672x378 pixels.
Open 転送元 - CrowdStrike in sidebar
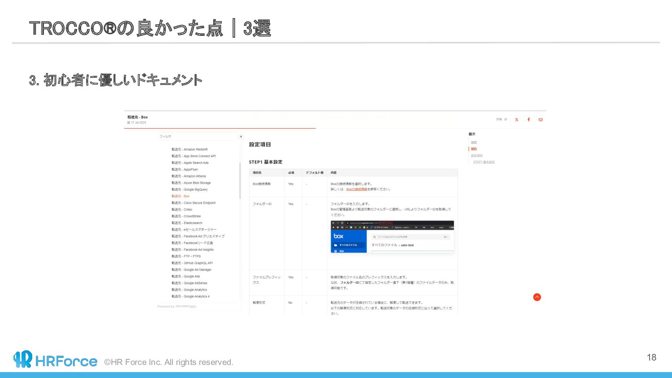[x=186, y=216]
